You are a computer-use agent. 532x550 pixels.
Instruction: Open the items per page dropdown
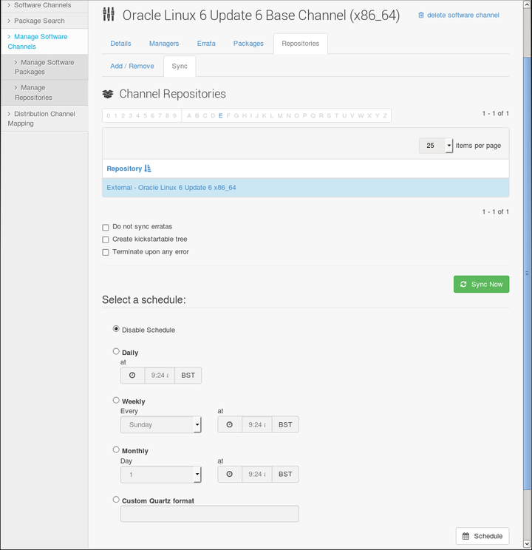point(436,146)
